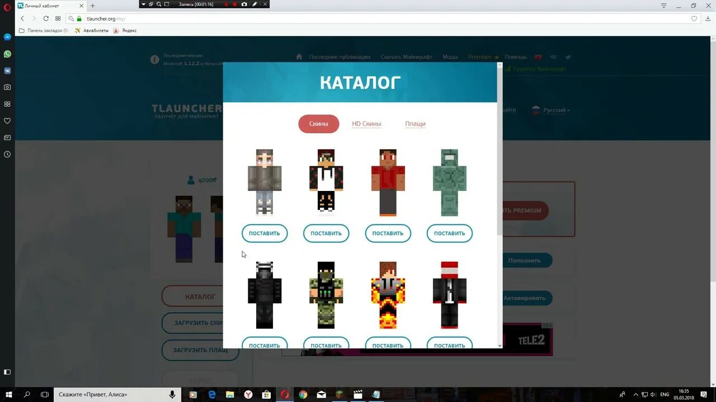The image size is (716, 402).
Task: Click the recorder camera snapshot icon
Action: [244, 4]
